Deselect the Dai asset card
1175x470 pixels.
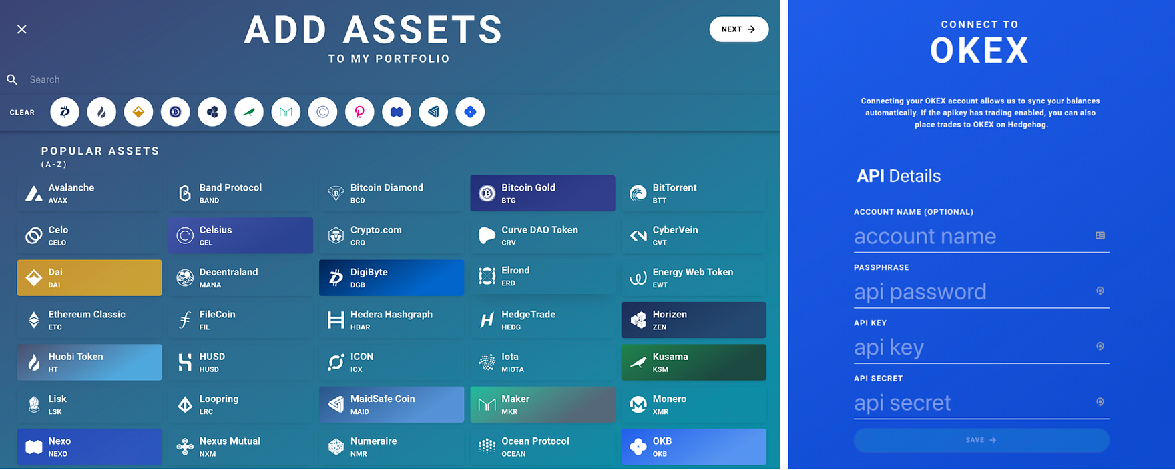89,278
